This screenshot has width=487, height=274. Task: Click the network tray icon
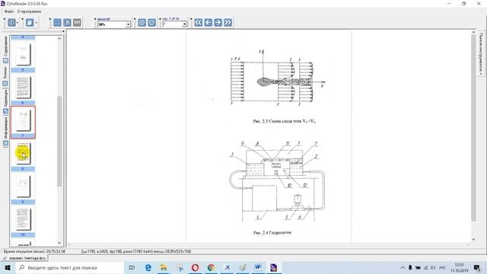pos(426,267)
